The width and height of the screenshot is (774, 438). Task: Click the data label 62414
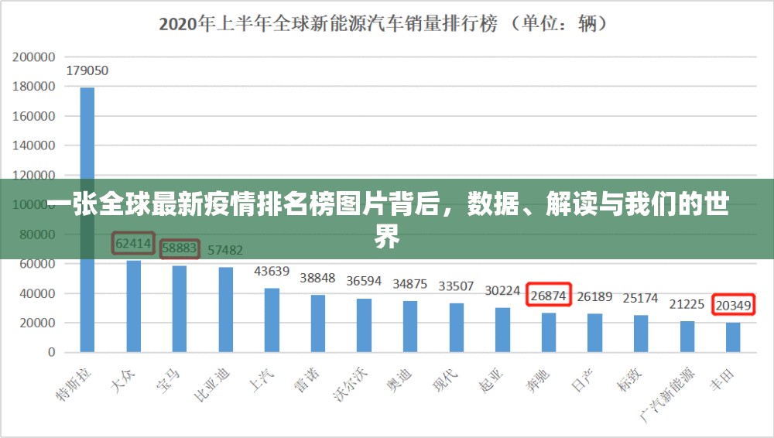pyautogui.click(x=133, y=243)
